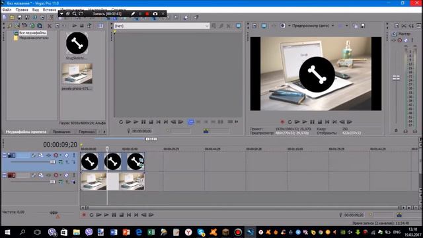Open the trimmer media selection dropdown (Нет)
The width and height of the screenshot is (423, 238).
(161, 26)
